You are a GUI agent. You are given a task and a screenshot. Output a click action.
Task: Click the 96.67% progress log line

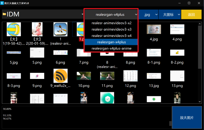tap(7, 118)
